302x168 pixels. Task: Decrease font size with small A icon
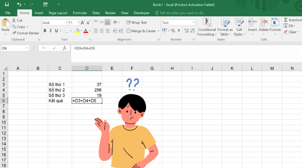point(88,23)
